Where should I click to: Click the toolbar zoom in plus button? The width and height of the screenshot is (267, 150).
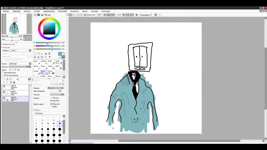pos(111,15)
